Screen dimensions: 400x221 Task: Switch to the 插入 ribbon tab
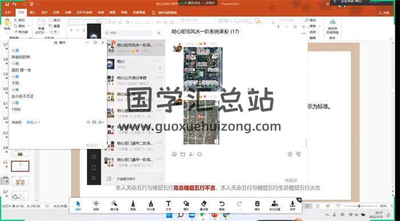33,12
